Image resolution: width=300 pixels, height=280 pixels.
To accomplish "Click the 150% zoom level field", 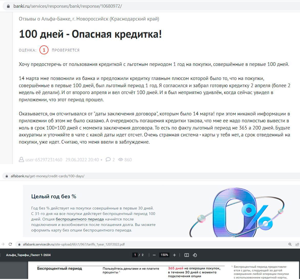I will coord(164,255).
